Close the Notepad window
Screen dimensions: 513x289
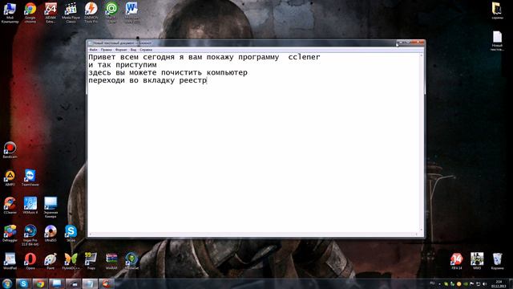(x=418, y=43)
